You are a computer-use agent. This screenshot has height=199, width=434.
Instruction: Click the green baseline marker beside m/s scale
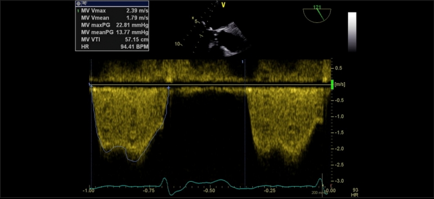pos(332,84)
